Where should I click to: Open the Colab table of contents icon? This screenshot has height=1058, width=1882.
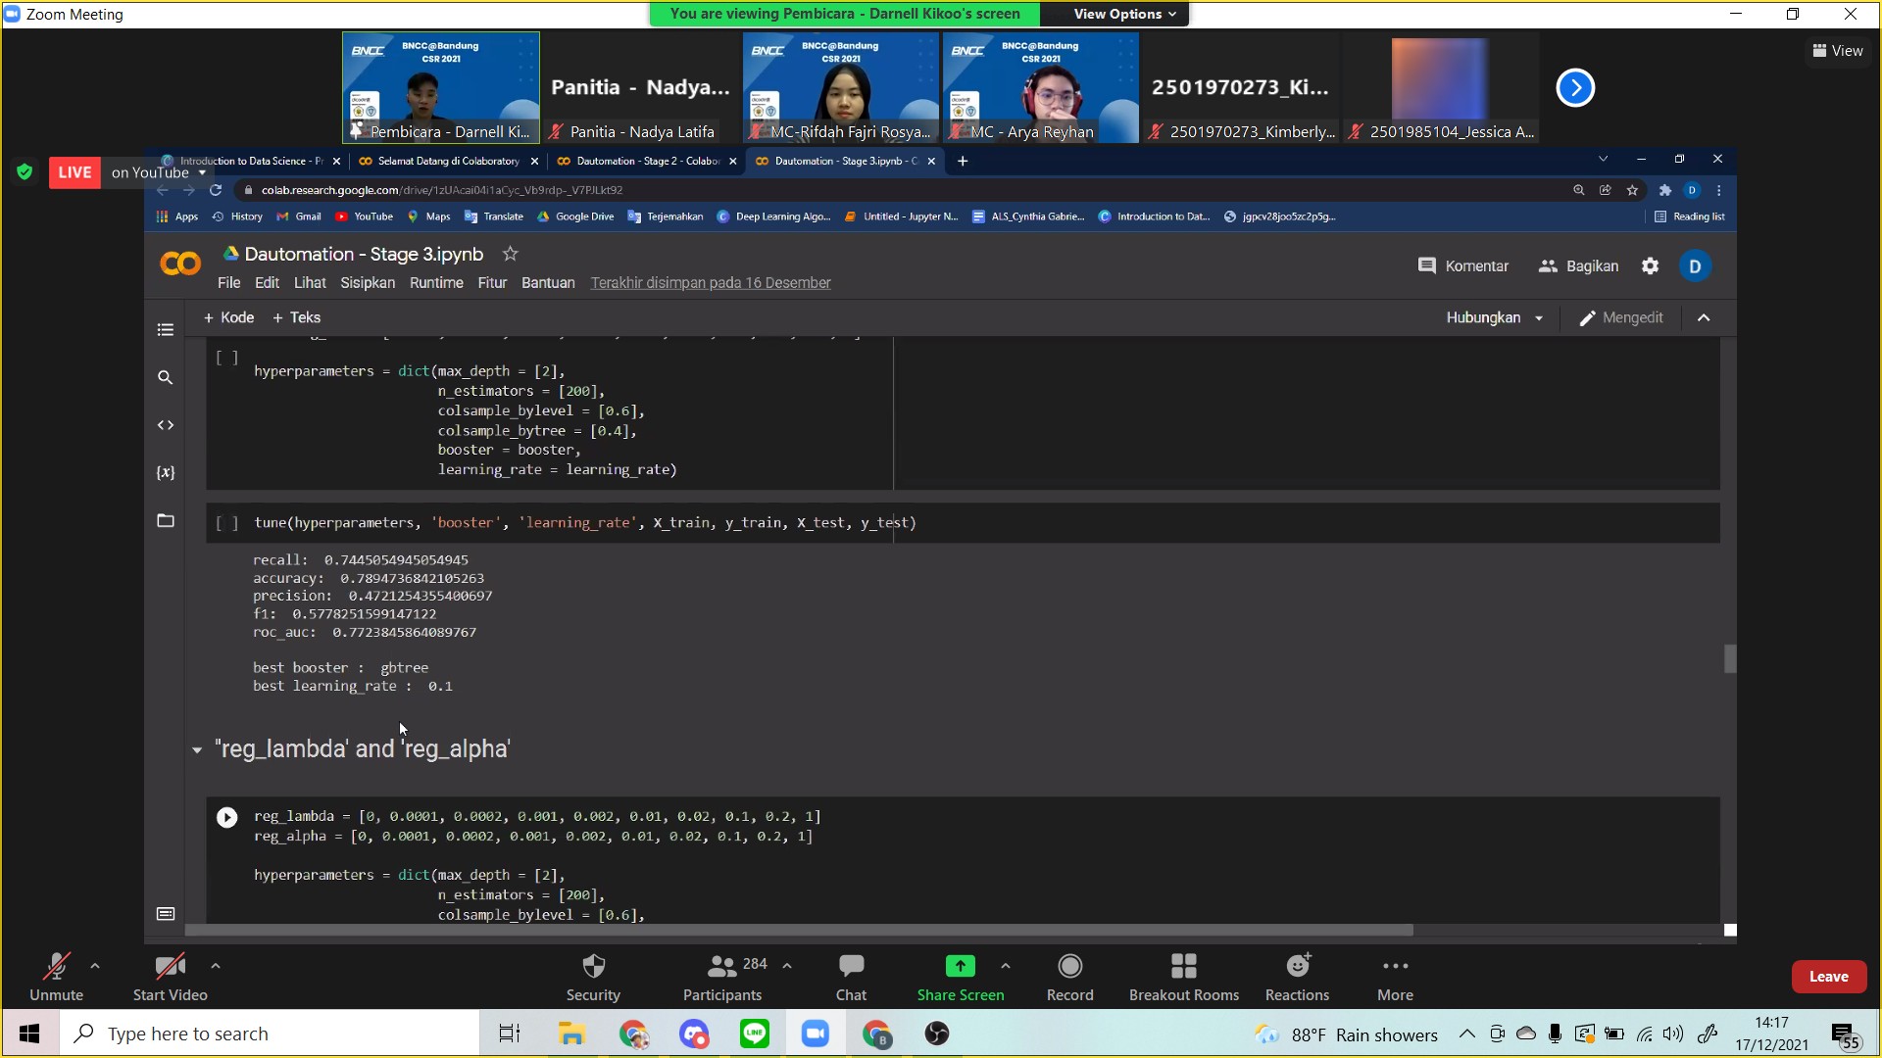coord(165,330)
